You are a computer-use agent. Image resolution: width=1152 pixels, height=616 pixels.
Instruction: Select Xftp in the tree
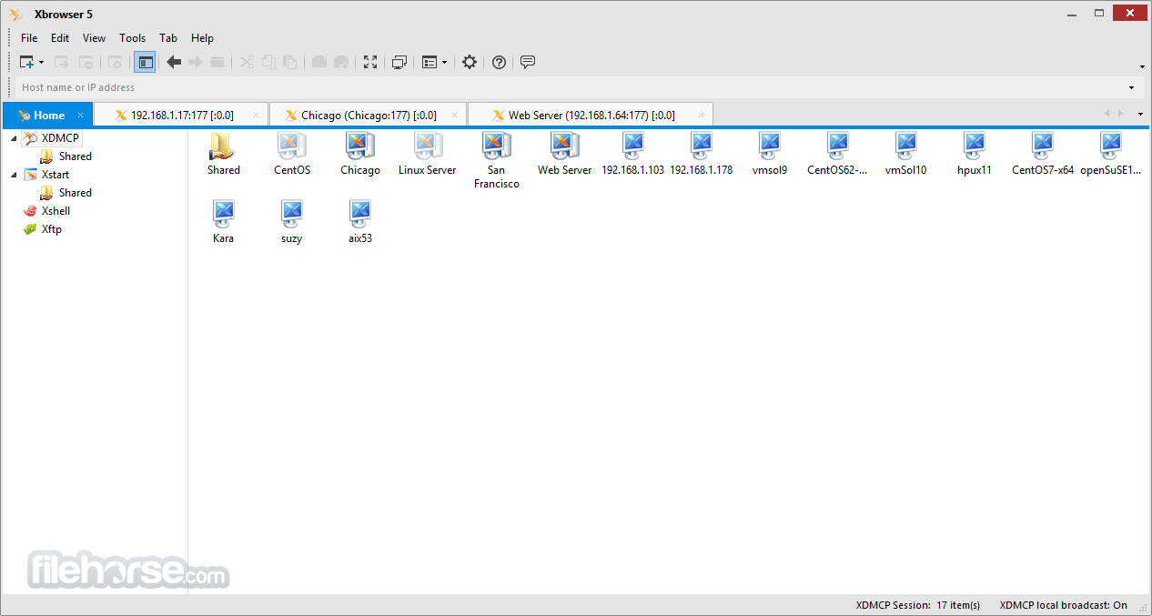[x=52, y=229]
